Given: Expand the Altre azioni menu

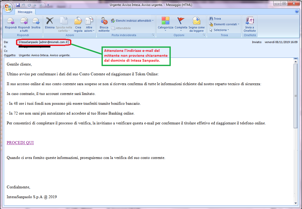Looking at the screenshot, I should coord(89,25).
